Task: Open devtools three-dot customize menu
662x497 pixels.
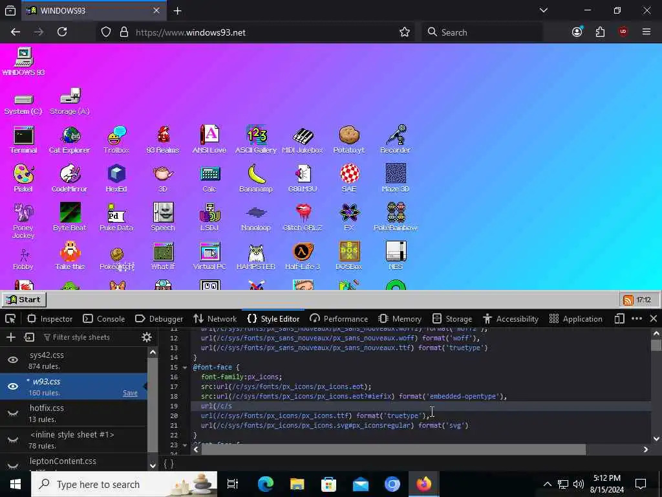Action: point(637,318)
